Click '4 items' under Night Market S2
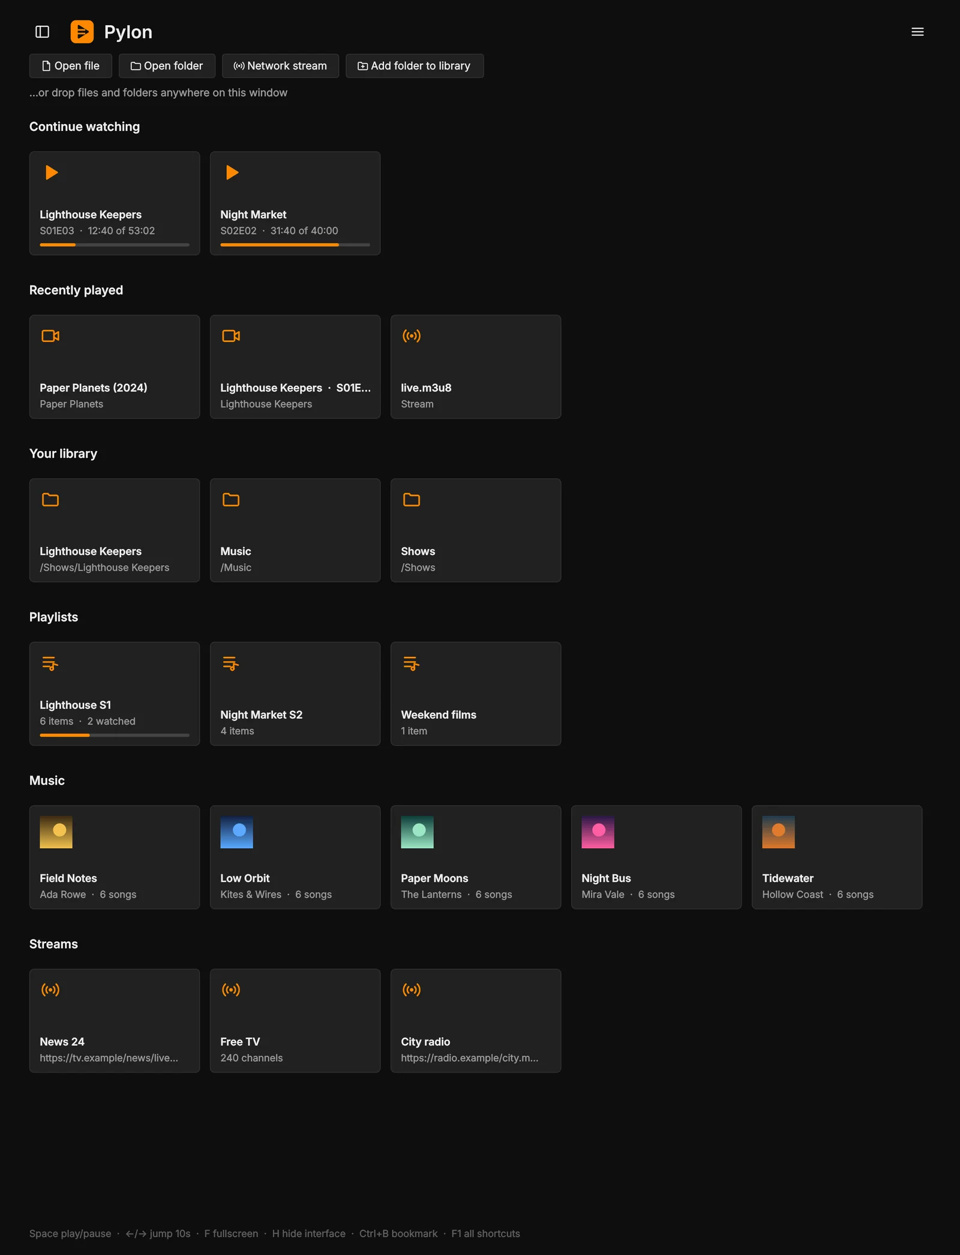The width and height of the screenshot is (960, 1255). (x=237, y=731)
